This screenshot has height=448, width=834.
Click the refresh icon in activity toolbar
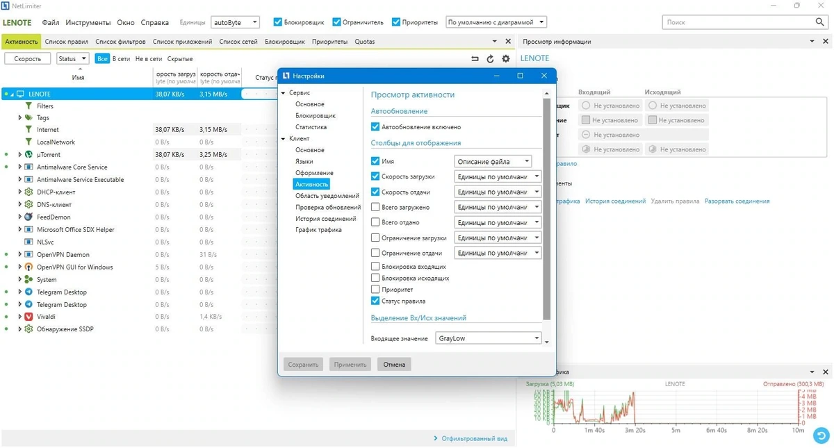490,59
